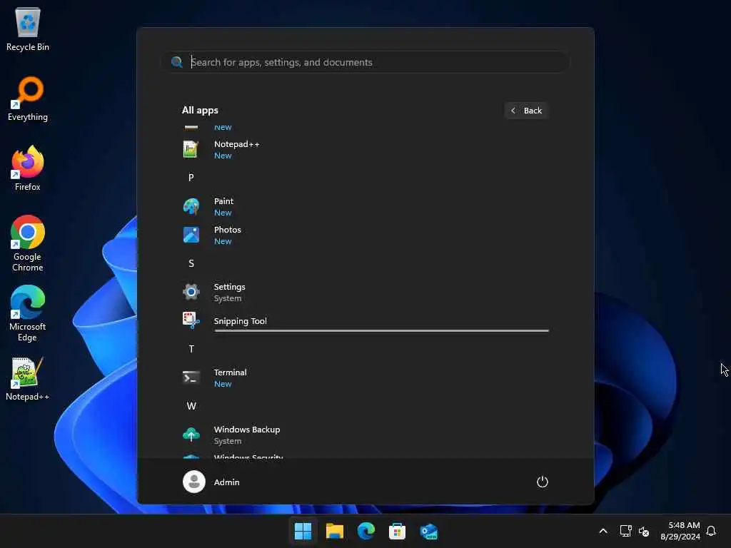Image resolution: width=731 pixels, height=548 pixels.
Task: Click the Windows Start button on taskbar
Action: (303, 531)
